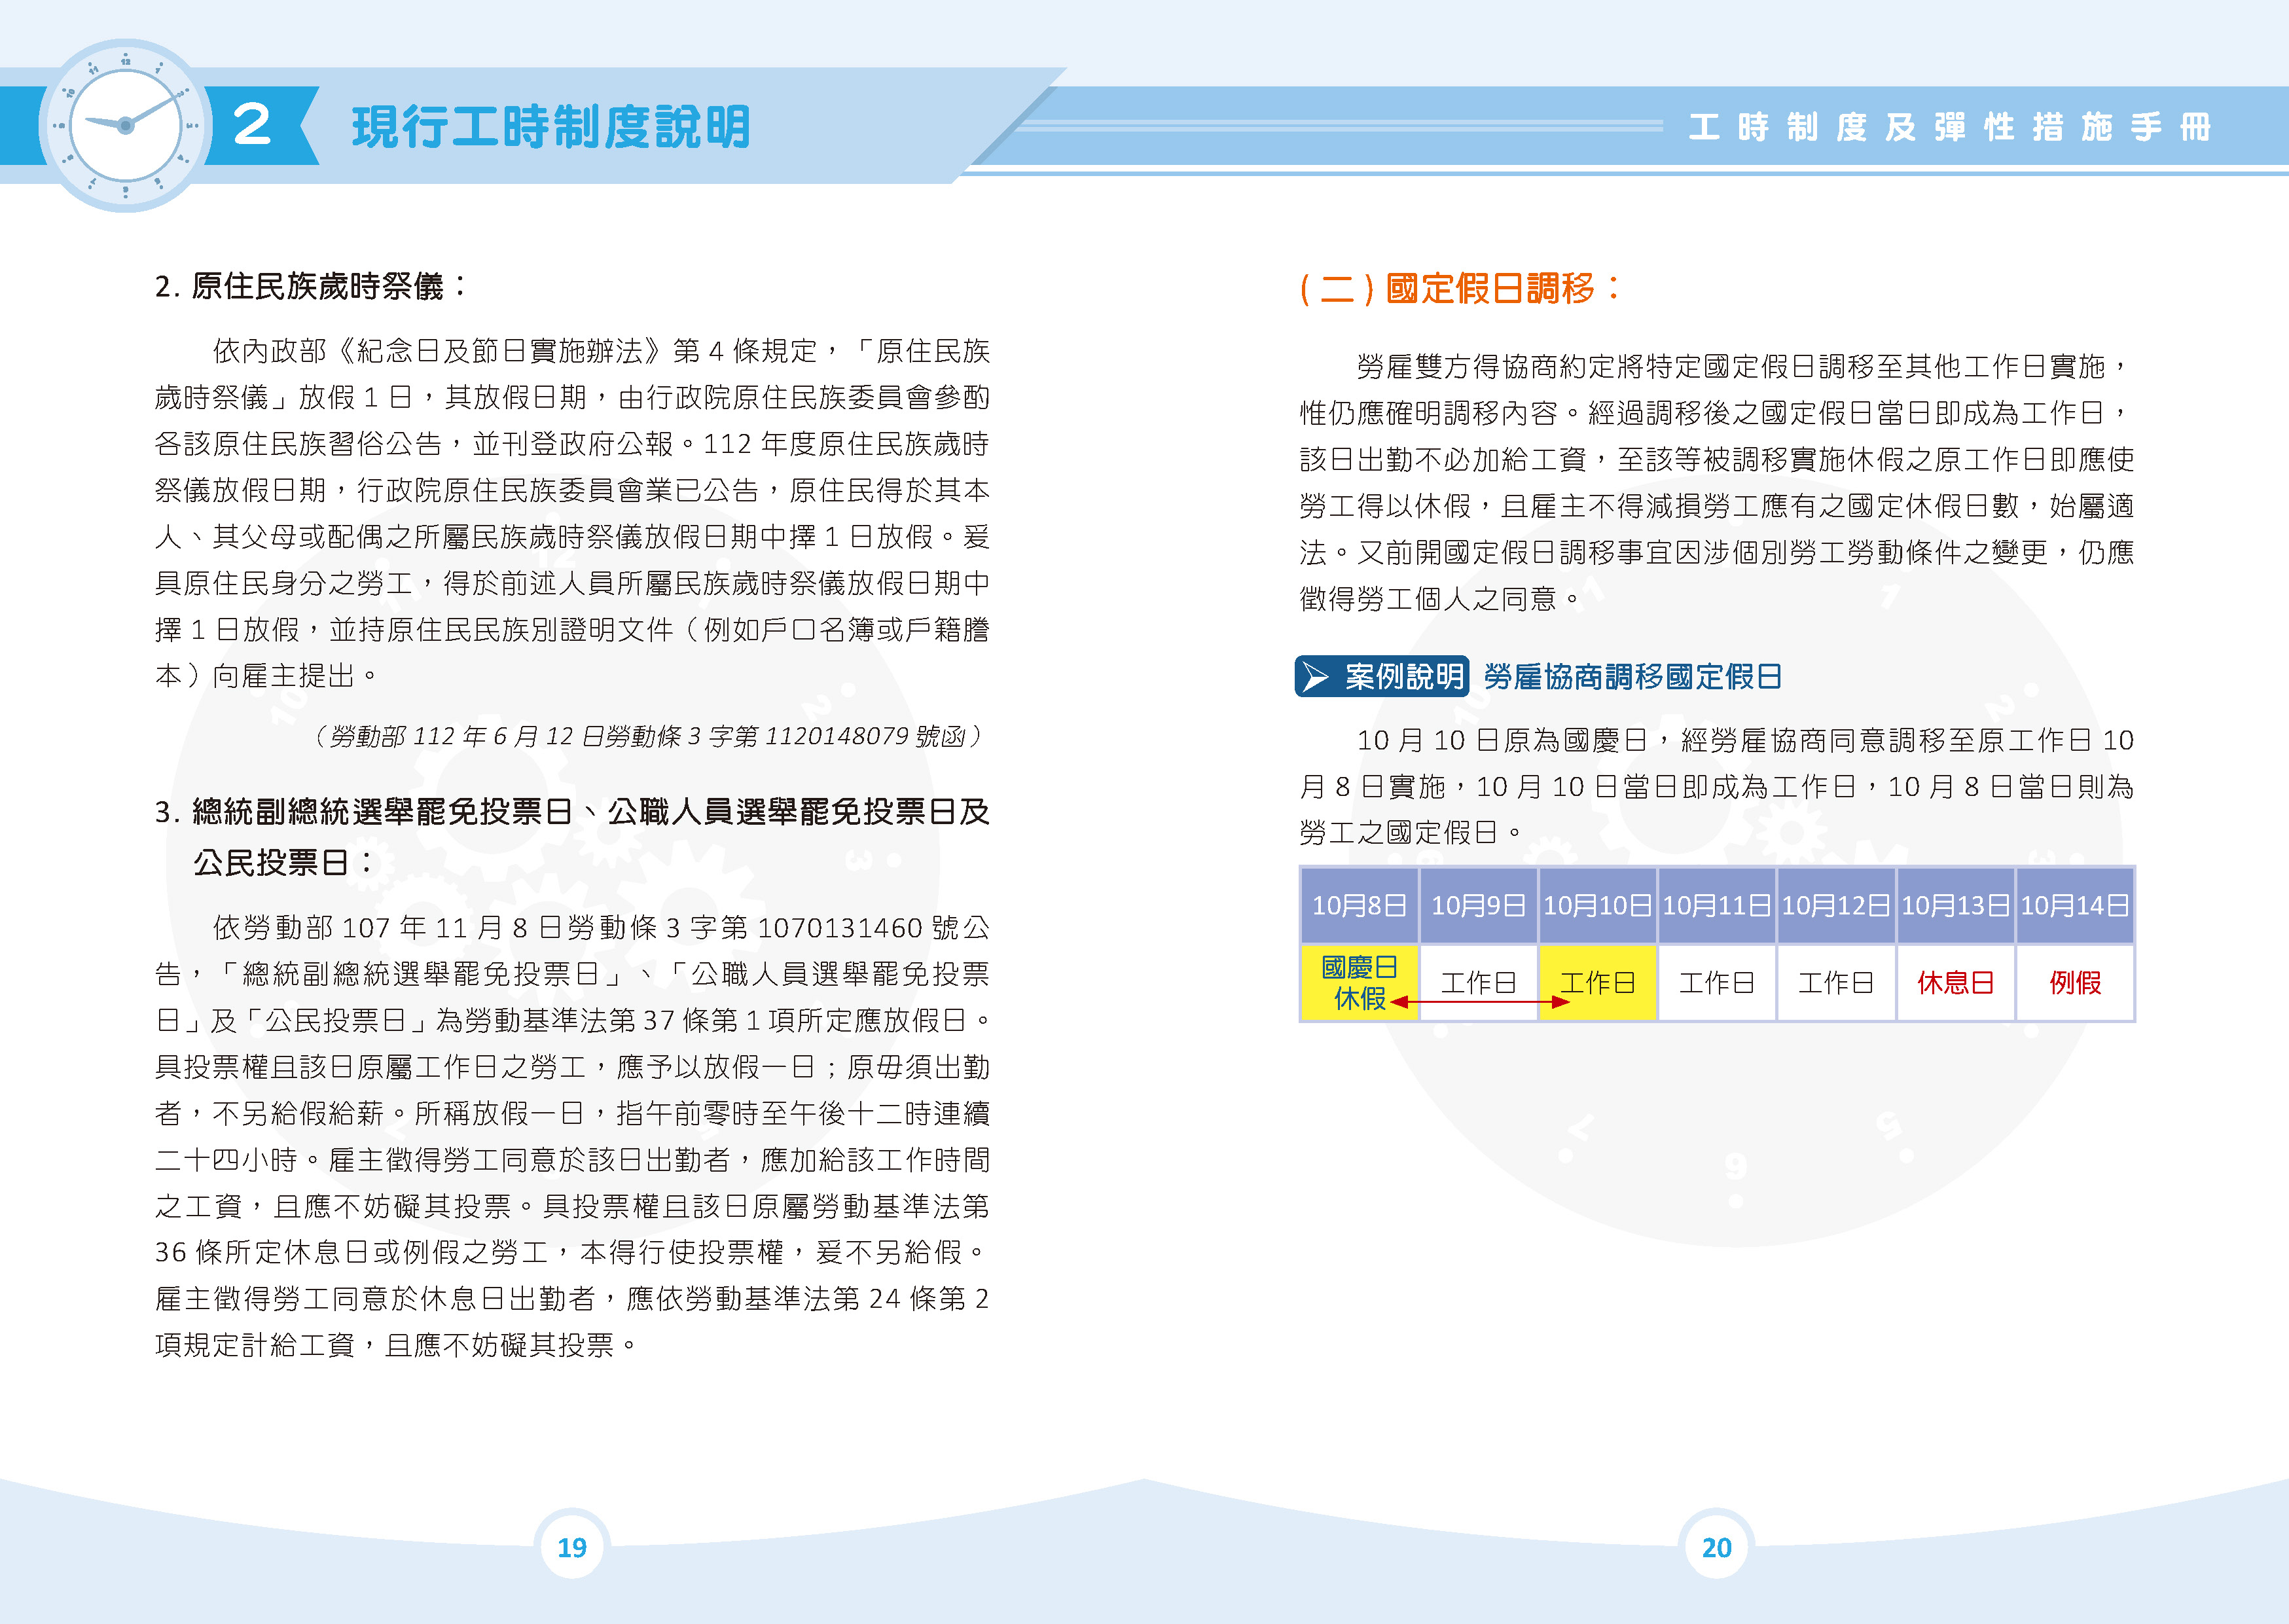Click the heading 3. 總統副總統選舉罷免投票日
Viewport: 2289px width, 1624px height.
(x=572, y=811)
